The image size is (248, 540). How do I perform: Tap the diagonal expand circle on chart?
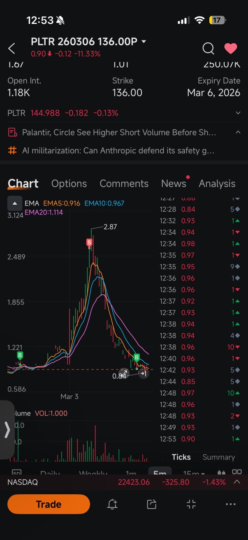(124, 373)
